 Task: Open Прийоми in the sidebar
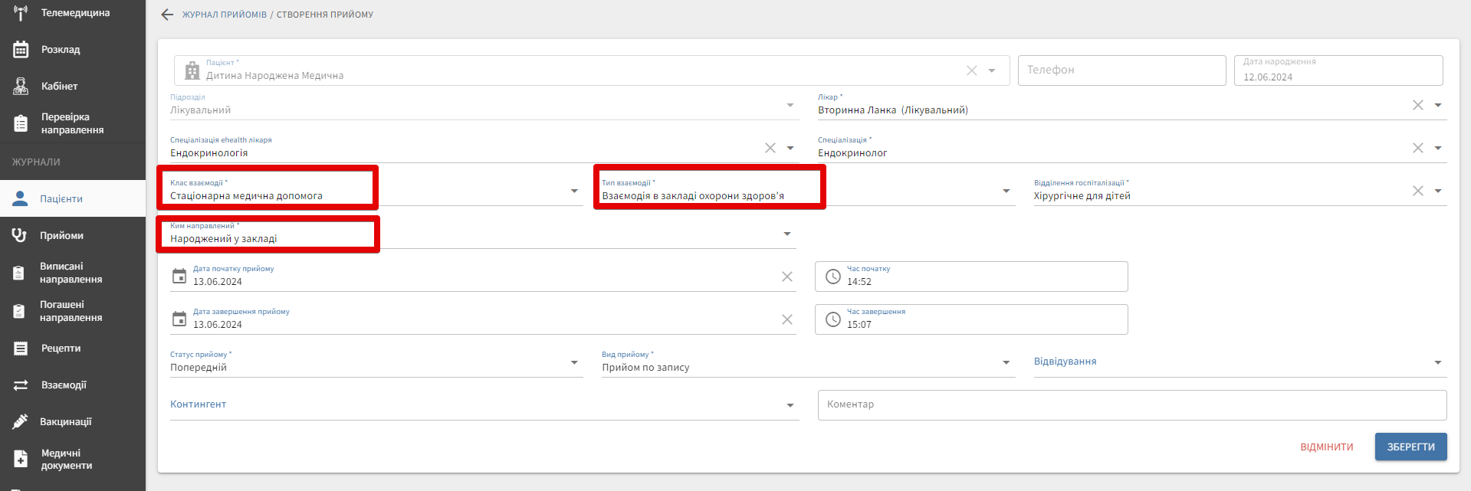click(x=61, y=235)
